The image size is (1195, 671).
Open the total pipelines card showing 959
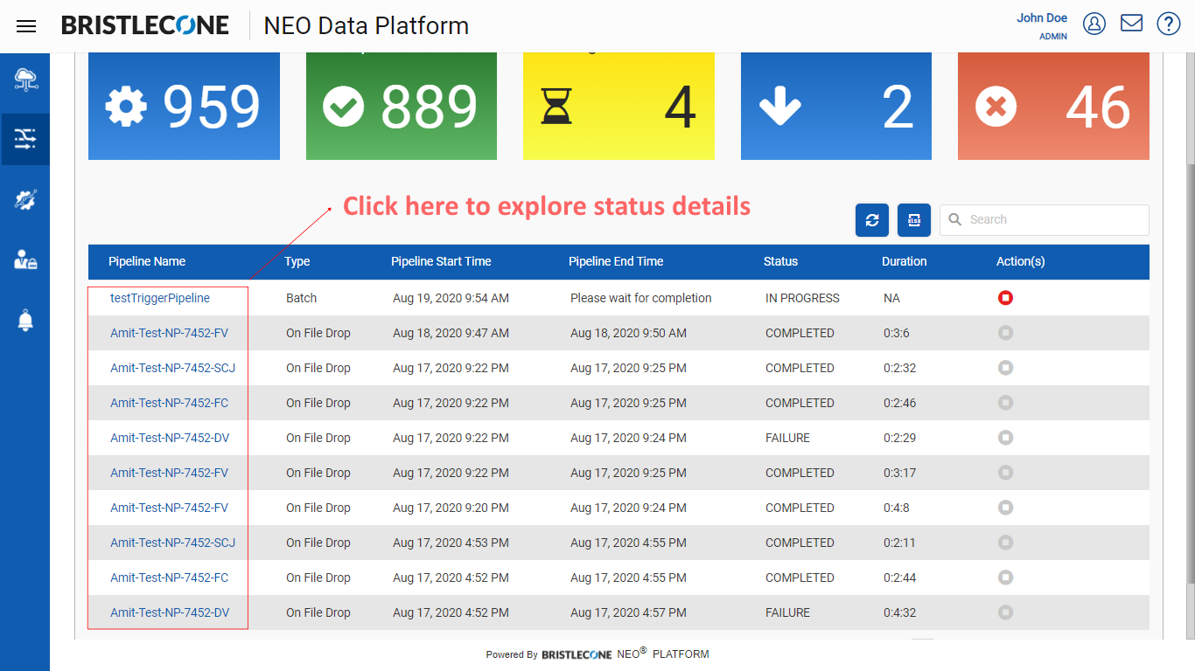[x=184, y=106]
